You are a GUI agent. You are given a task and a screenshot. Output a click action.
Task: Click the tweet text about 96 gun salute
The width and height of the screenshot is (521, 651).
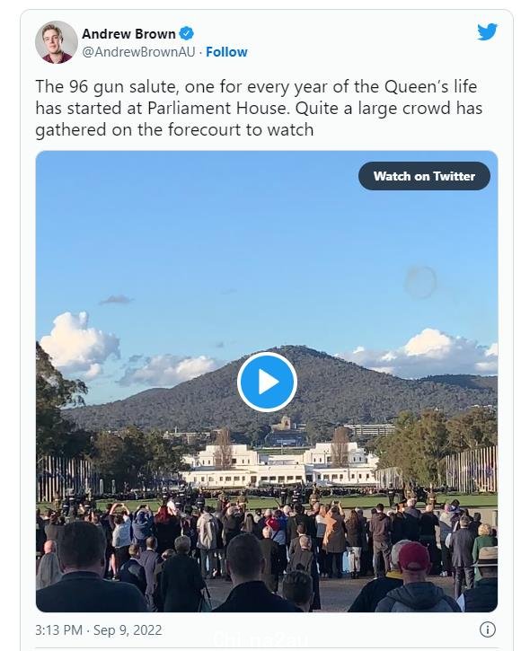click(x=259, y=108)
